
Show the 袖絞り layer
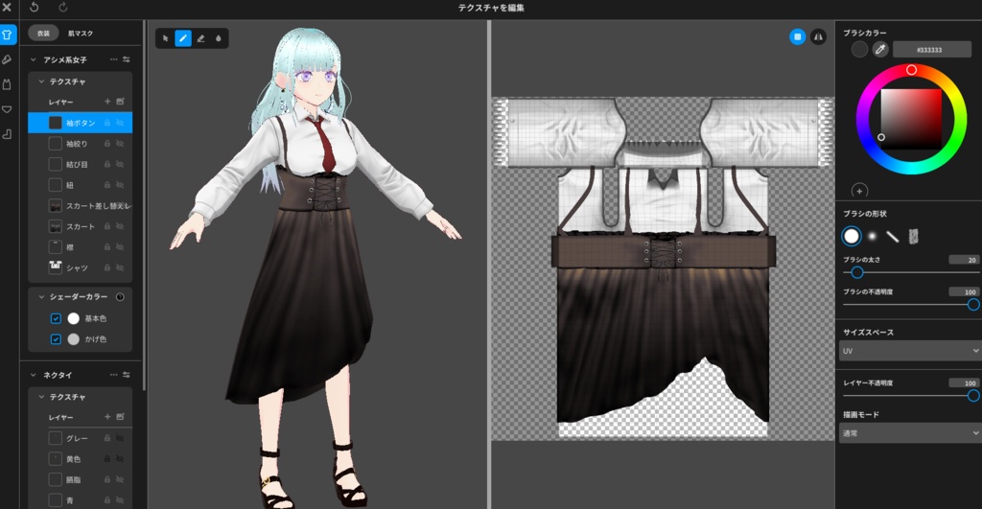coord(120,144)
